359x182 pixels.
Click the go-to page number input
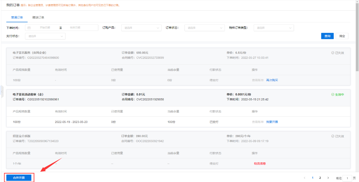347,178
